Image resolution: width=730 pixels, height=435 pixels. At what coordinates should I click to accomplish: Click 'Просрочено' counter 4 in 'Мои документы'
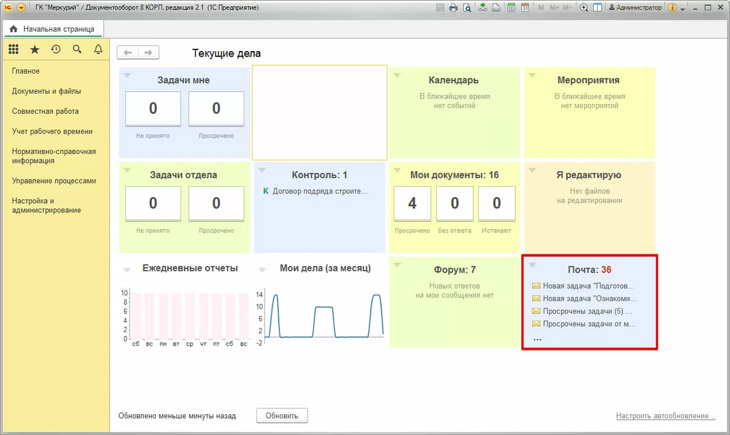(x=412, y=204)
